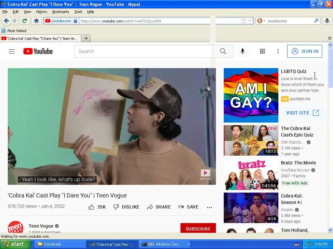Open the File menu
333x249 pixels.
tap(5, 12)
